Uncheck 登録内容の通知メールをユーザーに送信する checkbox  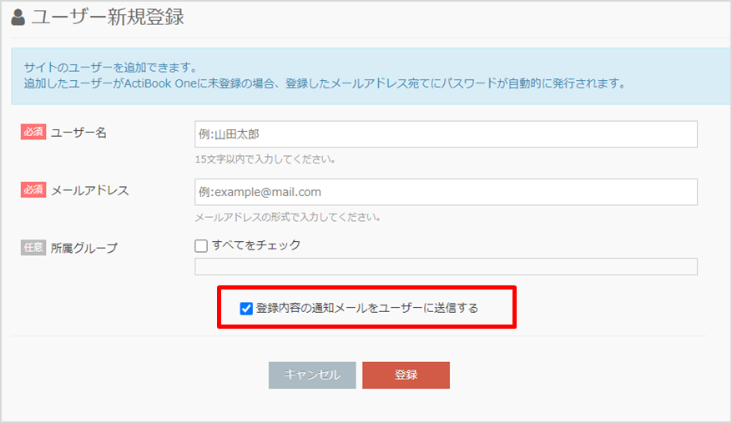click(x=246, y=308)
